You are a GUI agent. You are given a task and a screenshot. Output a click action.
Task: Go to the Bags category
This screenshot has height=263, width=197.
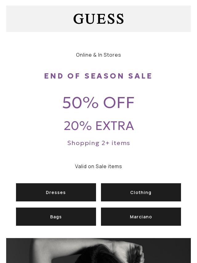click(x=56, y=217)
